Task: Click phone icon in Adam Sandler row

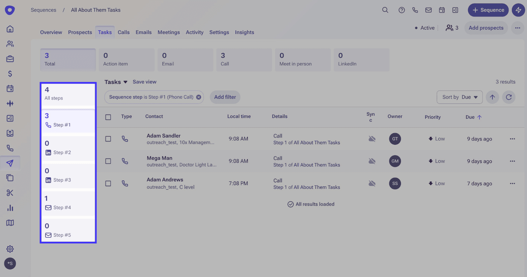Action: [x=125, y=139]
